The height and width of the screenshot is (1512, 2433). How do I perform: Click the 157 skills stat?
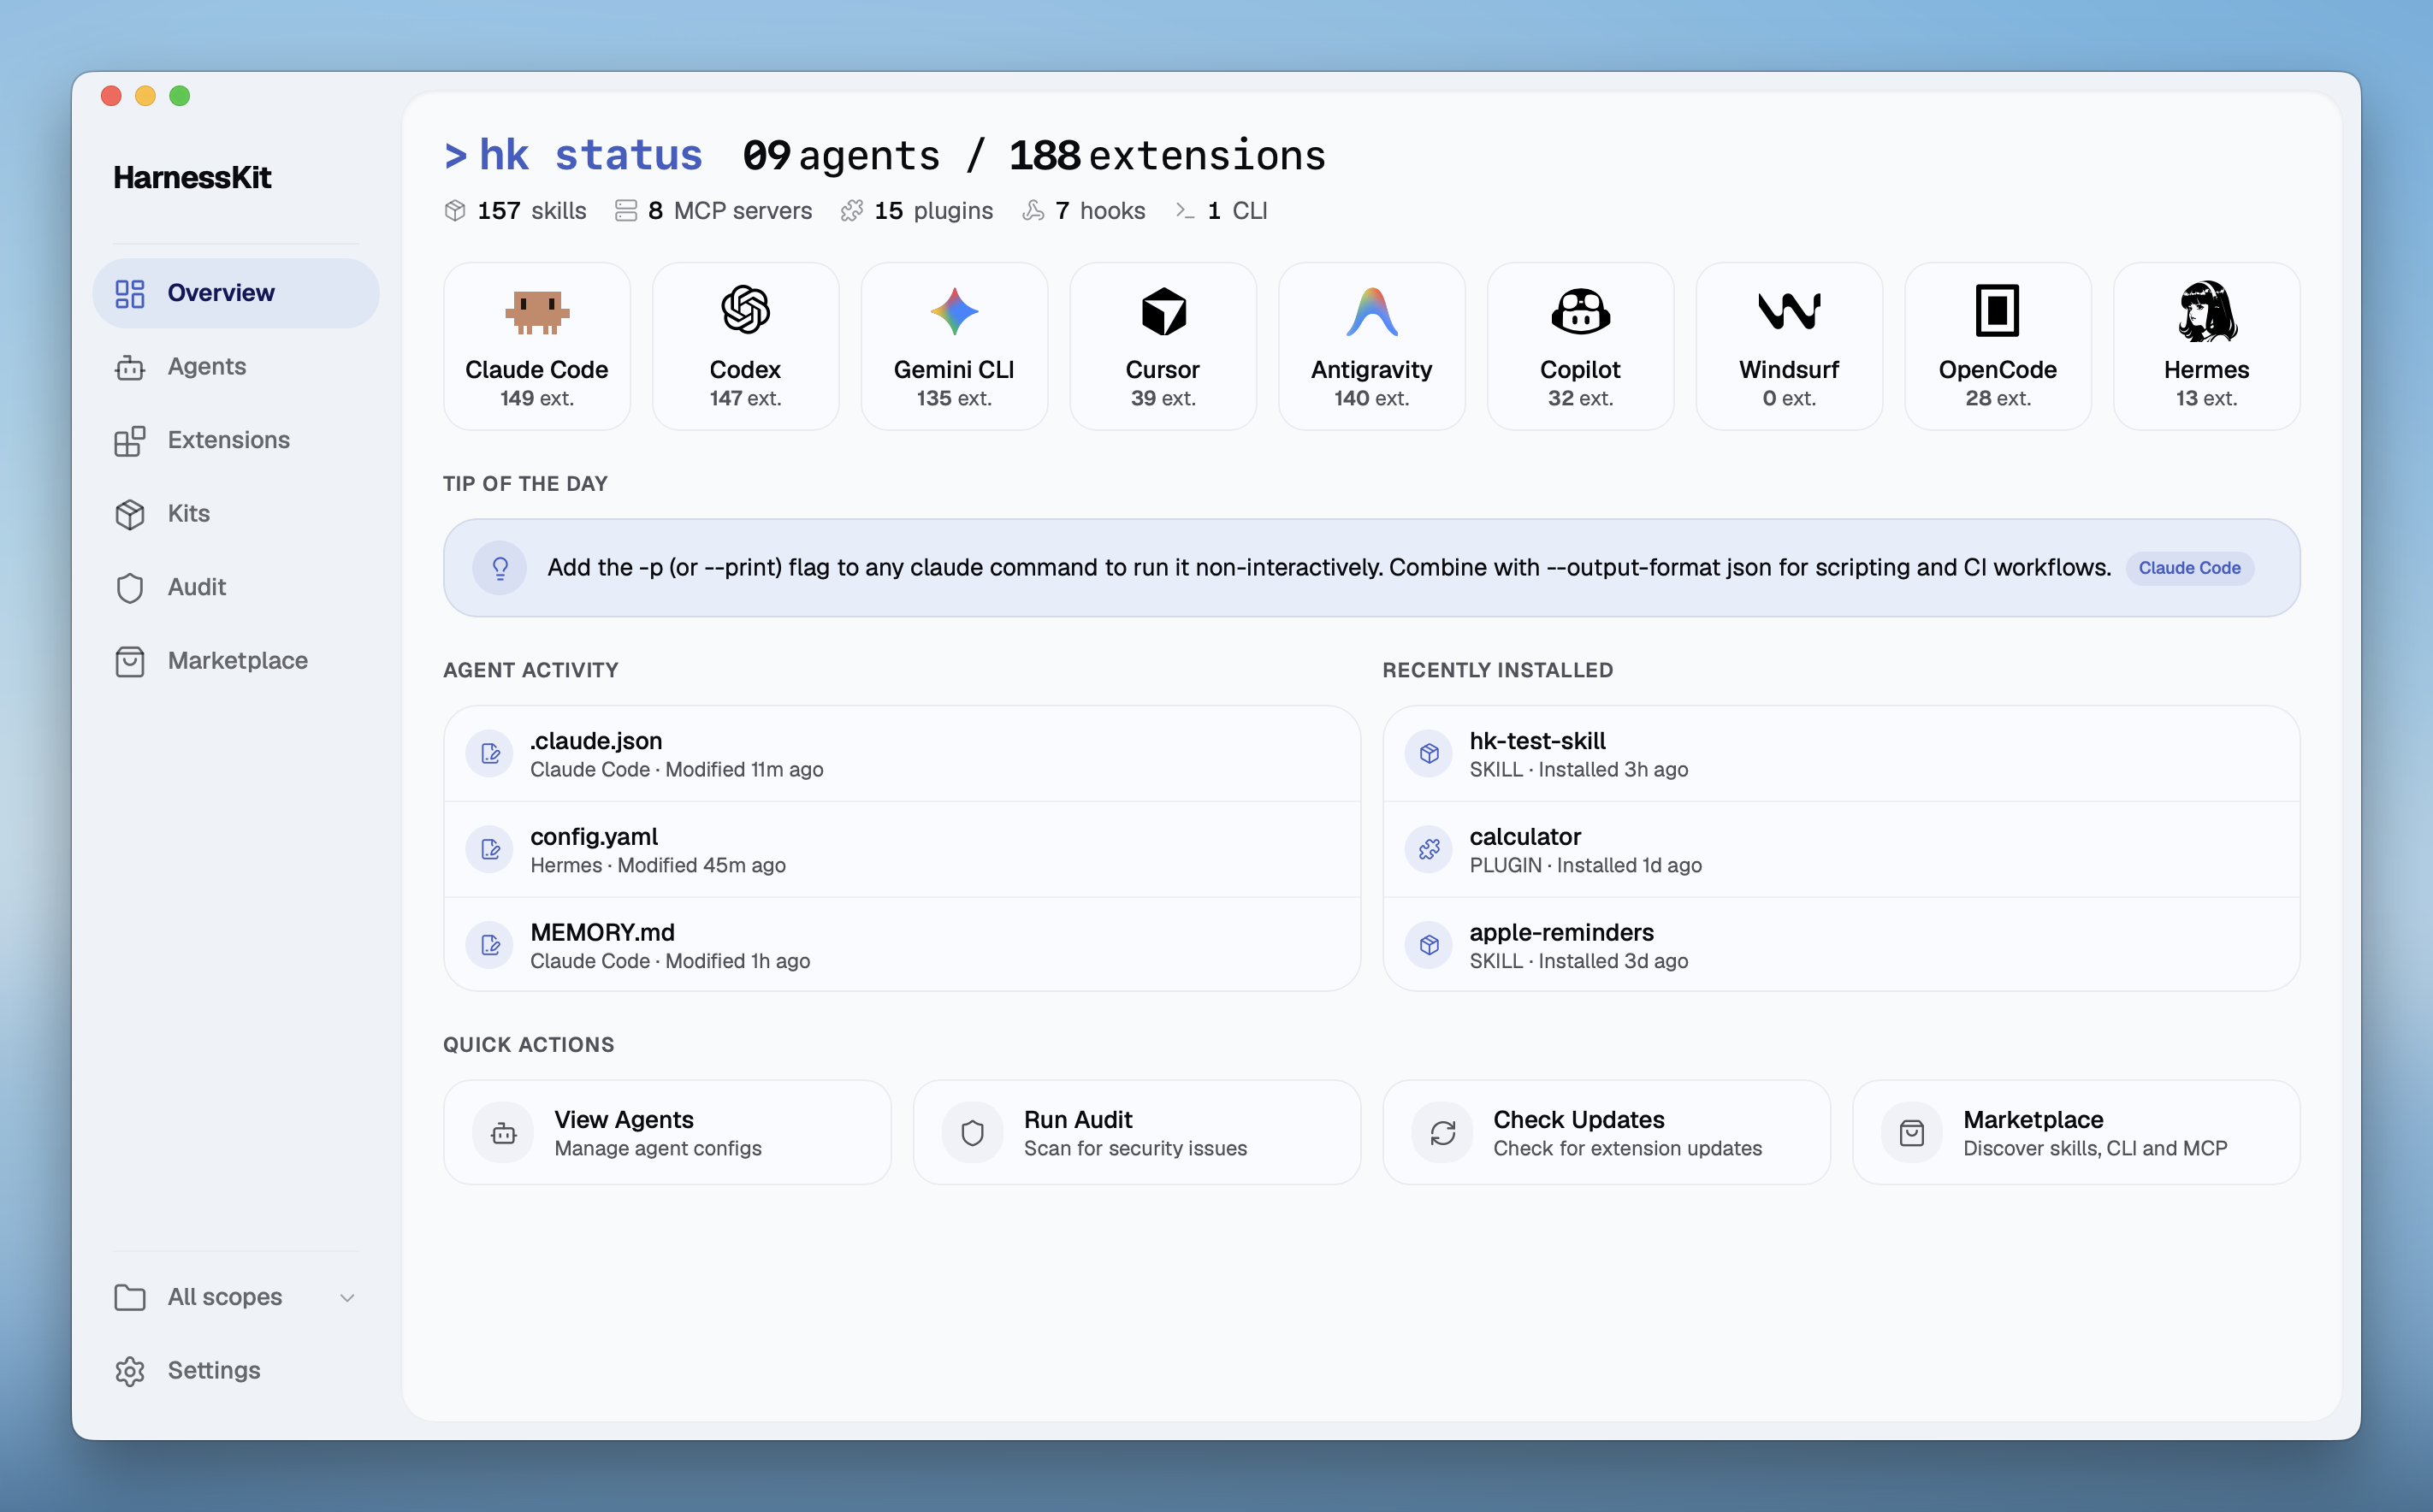coord(515,211)
